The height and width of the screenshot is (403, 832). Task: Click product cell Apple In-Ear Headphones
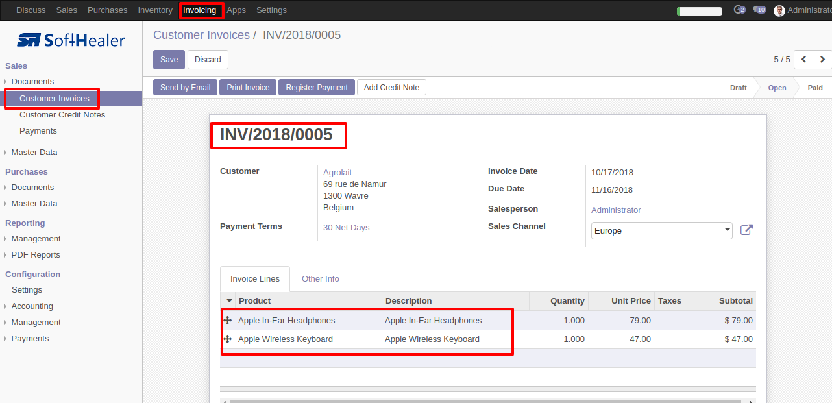pos(287,321)
